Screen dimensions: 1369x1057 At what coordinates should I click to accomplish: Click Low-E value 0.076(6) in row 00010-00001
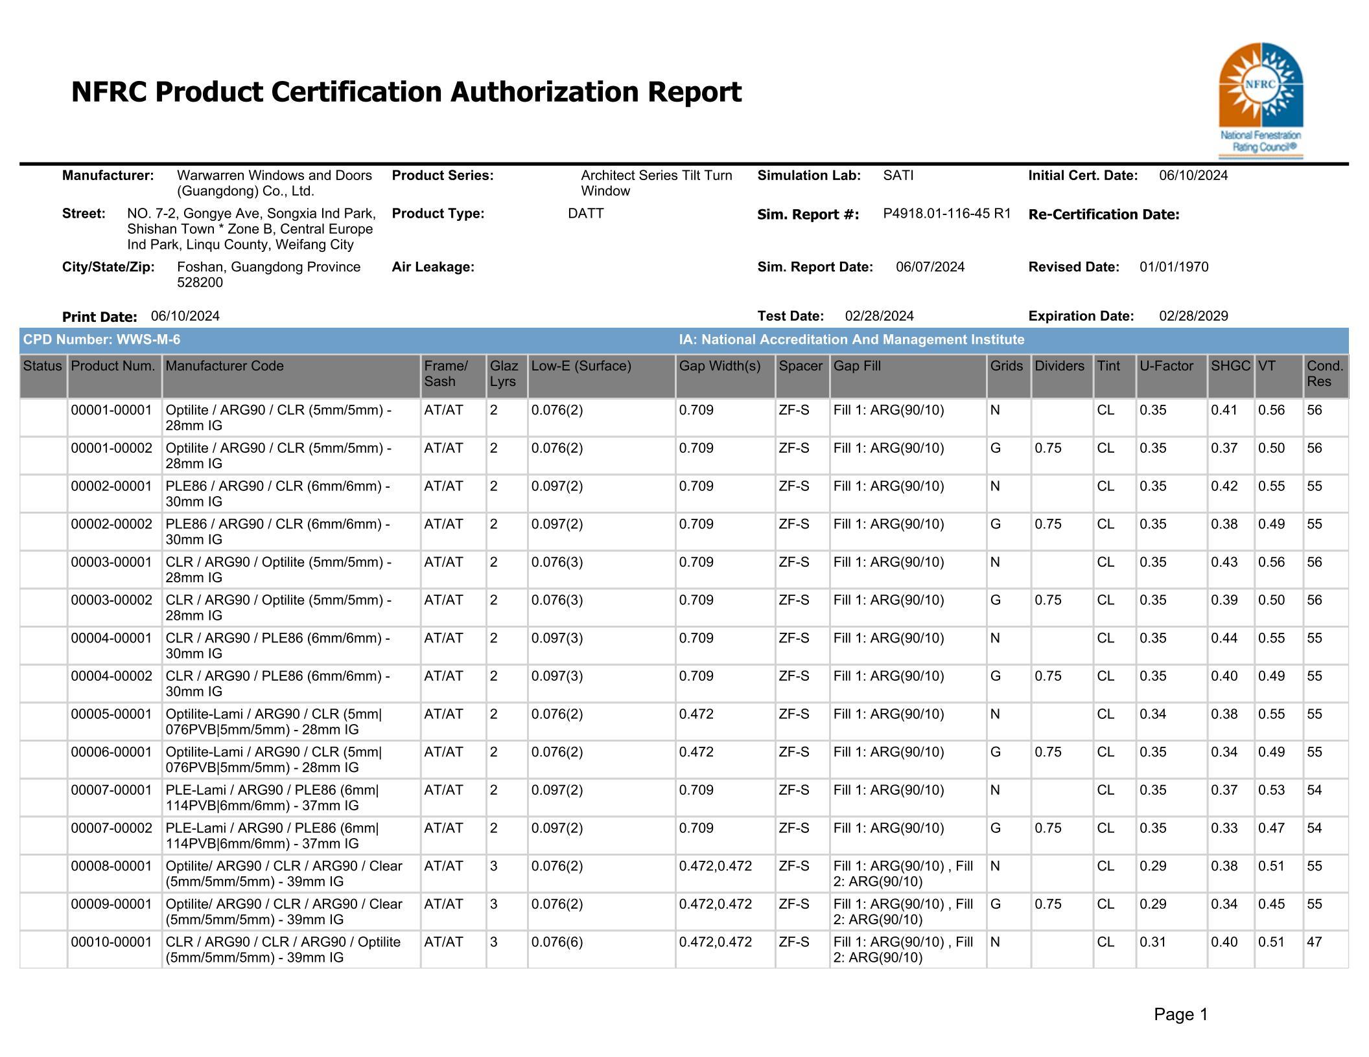coord(557,942)
